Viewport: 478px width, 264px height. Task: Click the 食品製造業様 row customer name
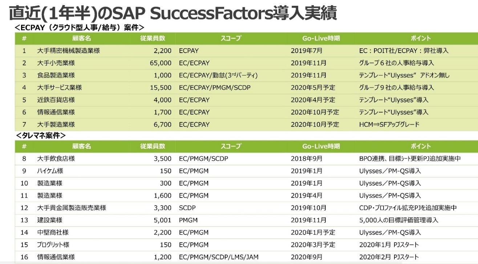[56, 76]
